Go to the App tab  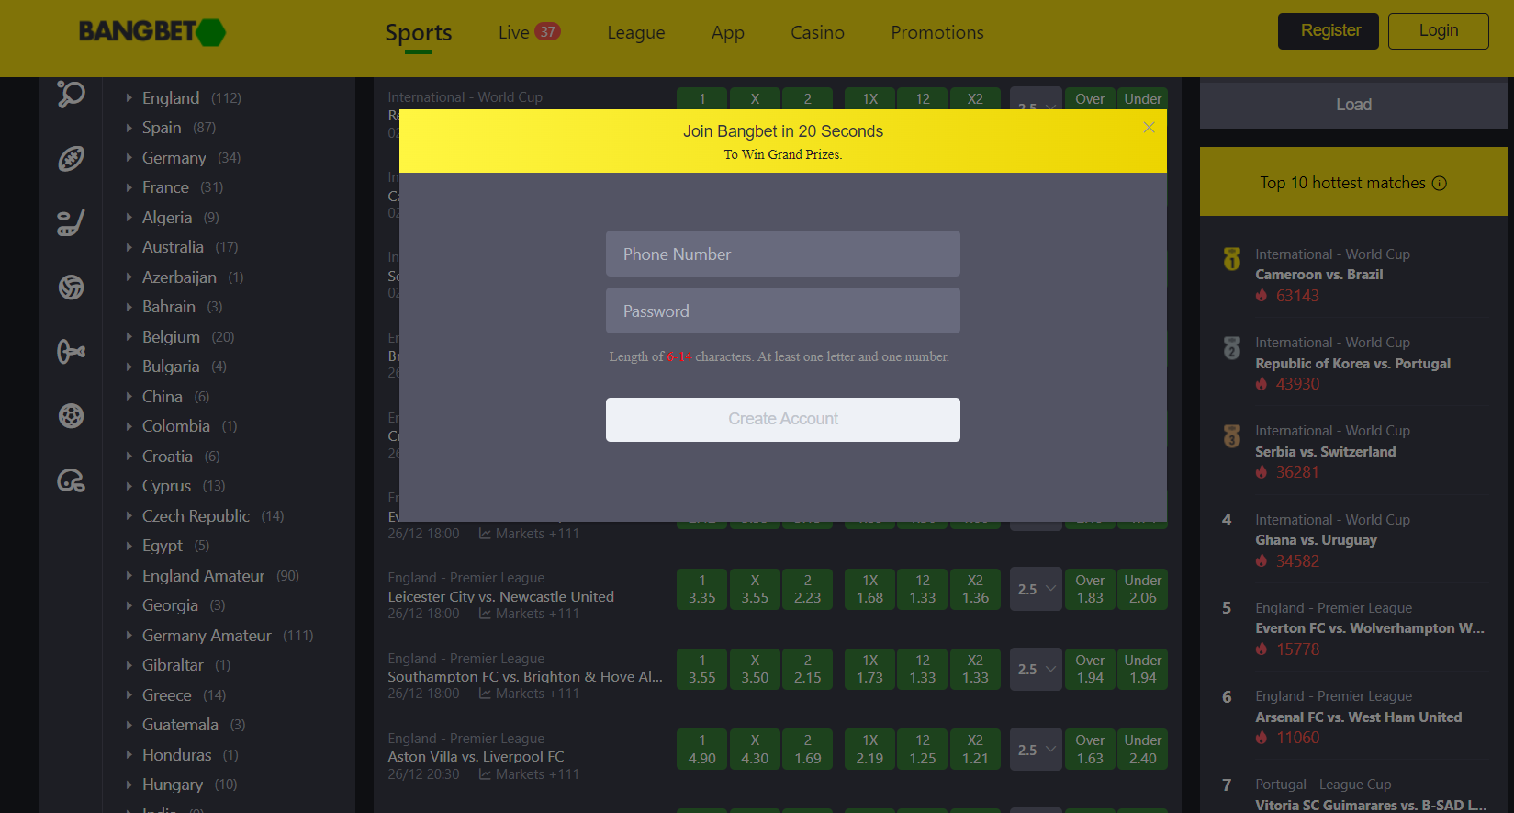728,33
